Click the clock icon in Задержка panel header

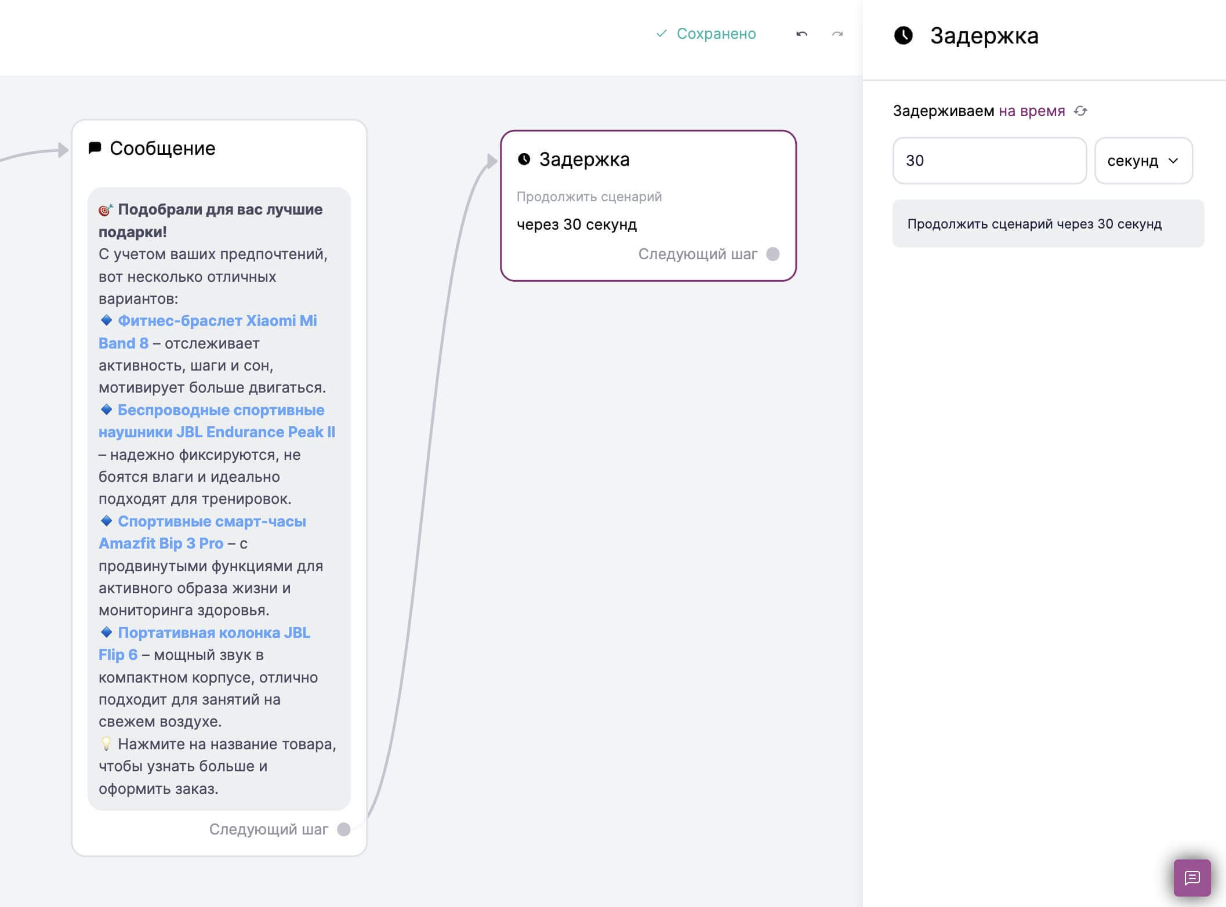(x=903, y=35)
